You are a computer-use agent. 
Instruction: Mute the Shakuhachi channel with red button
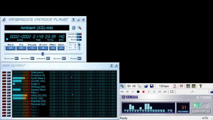[x=4, y=72]
